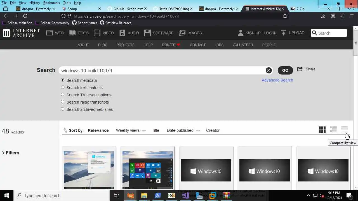
Task: Close the Internet Archive tab
Action: pyautogui.click(x=283, y=9)
